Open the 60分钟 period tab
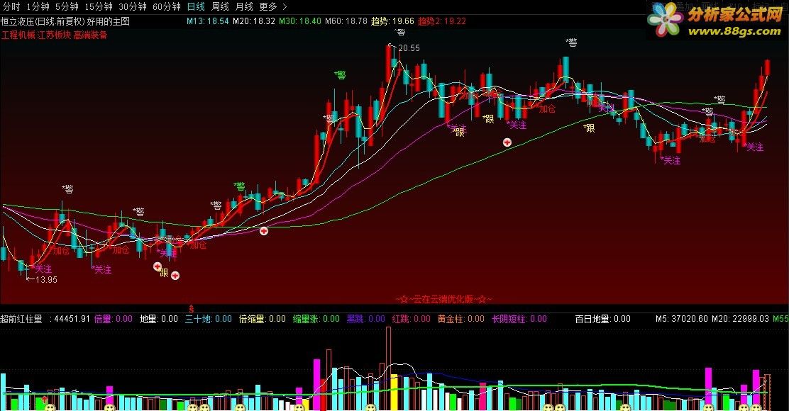The image size is (789, 411). [x=166, y=6]
